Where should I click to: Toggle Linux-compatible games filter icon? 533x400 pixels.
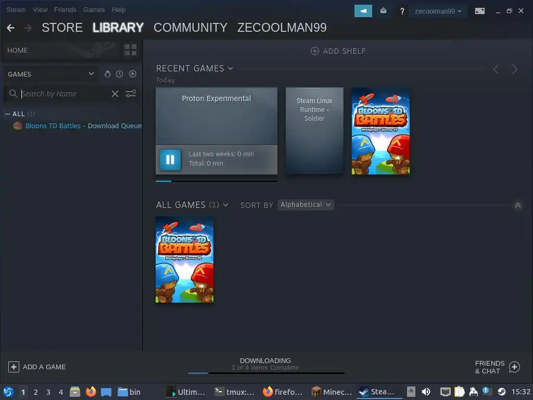point(107,74)
